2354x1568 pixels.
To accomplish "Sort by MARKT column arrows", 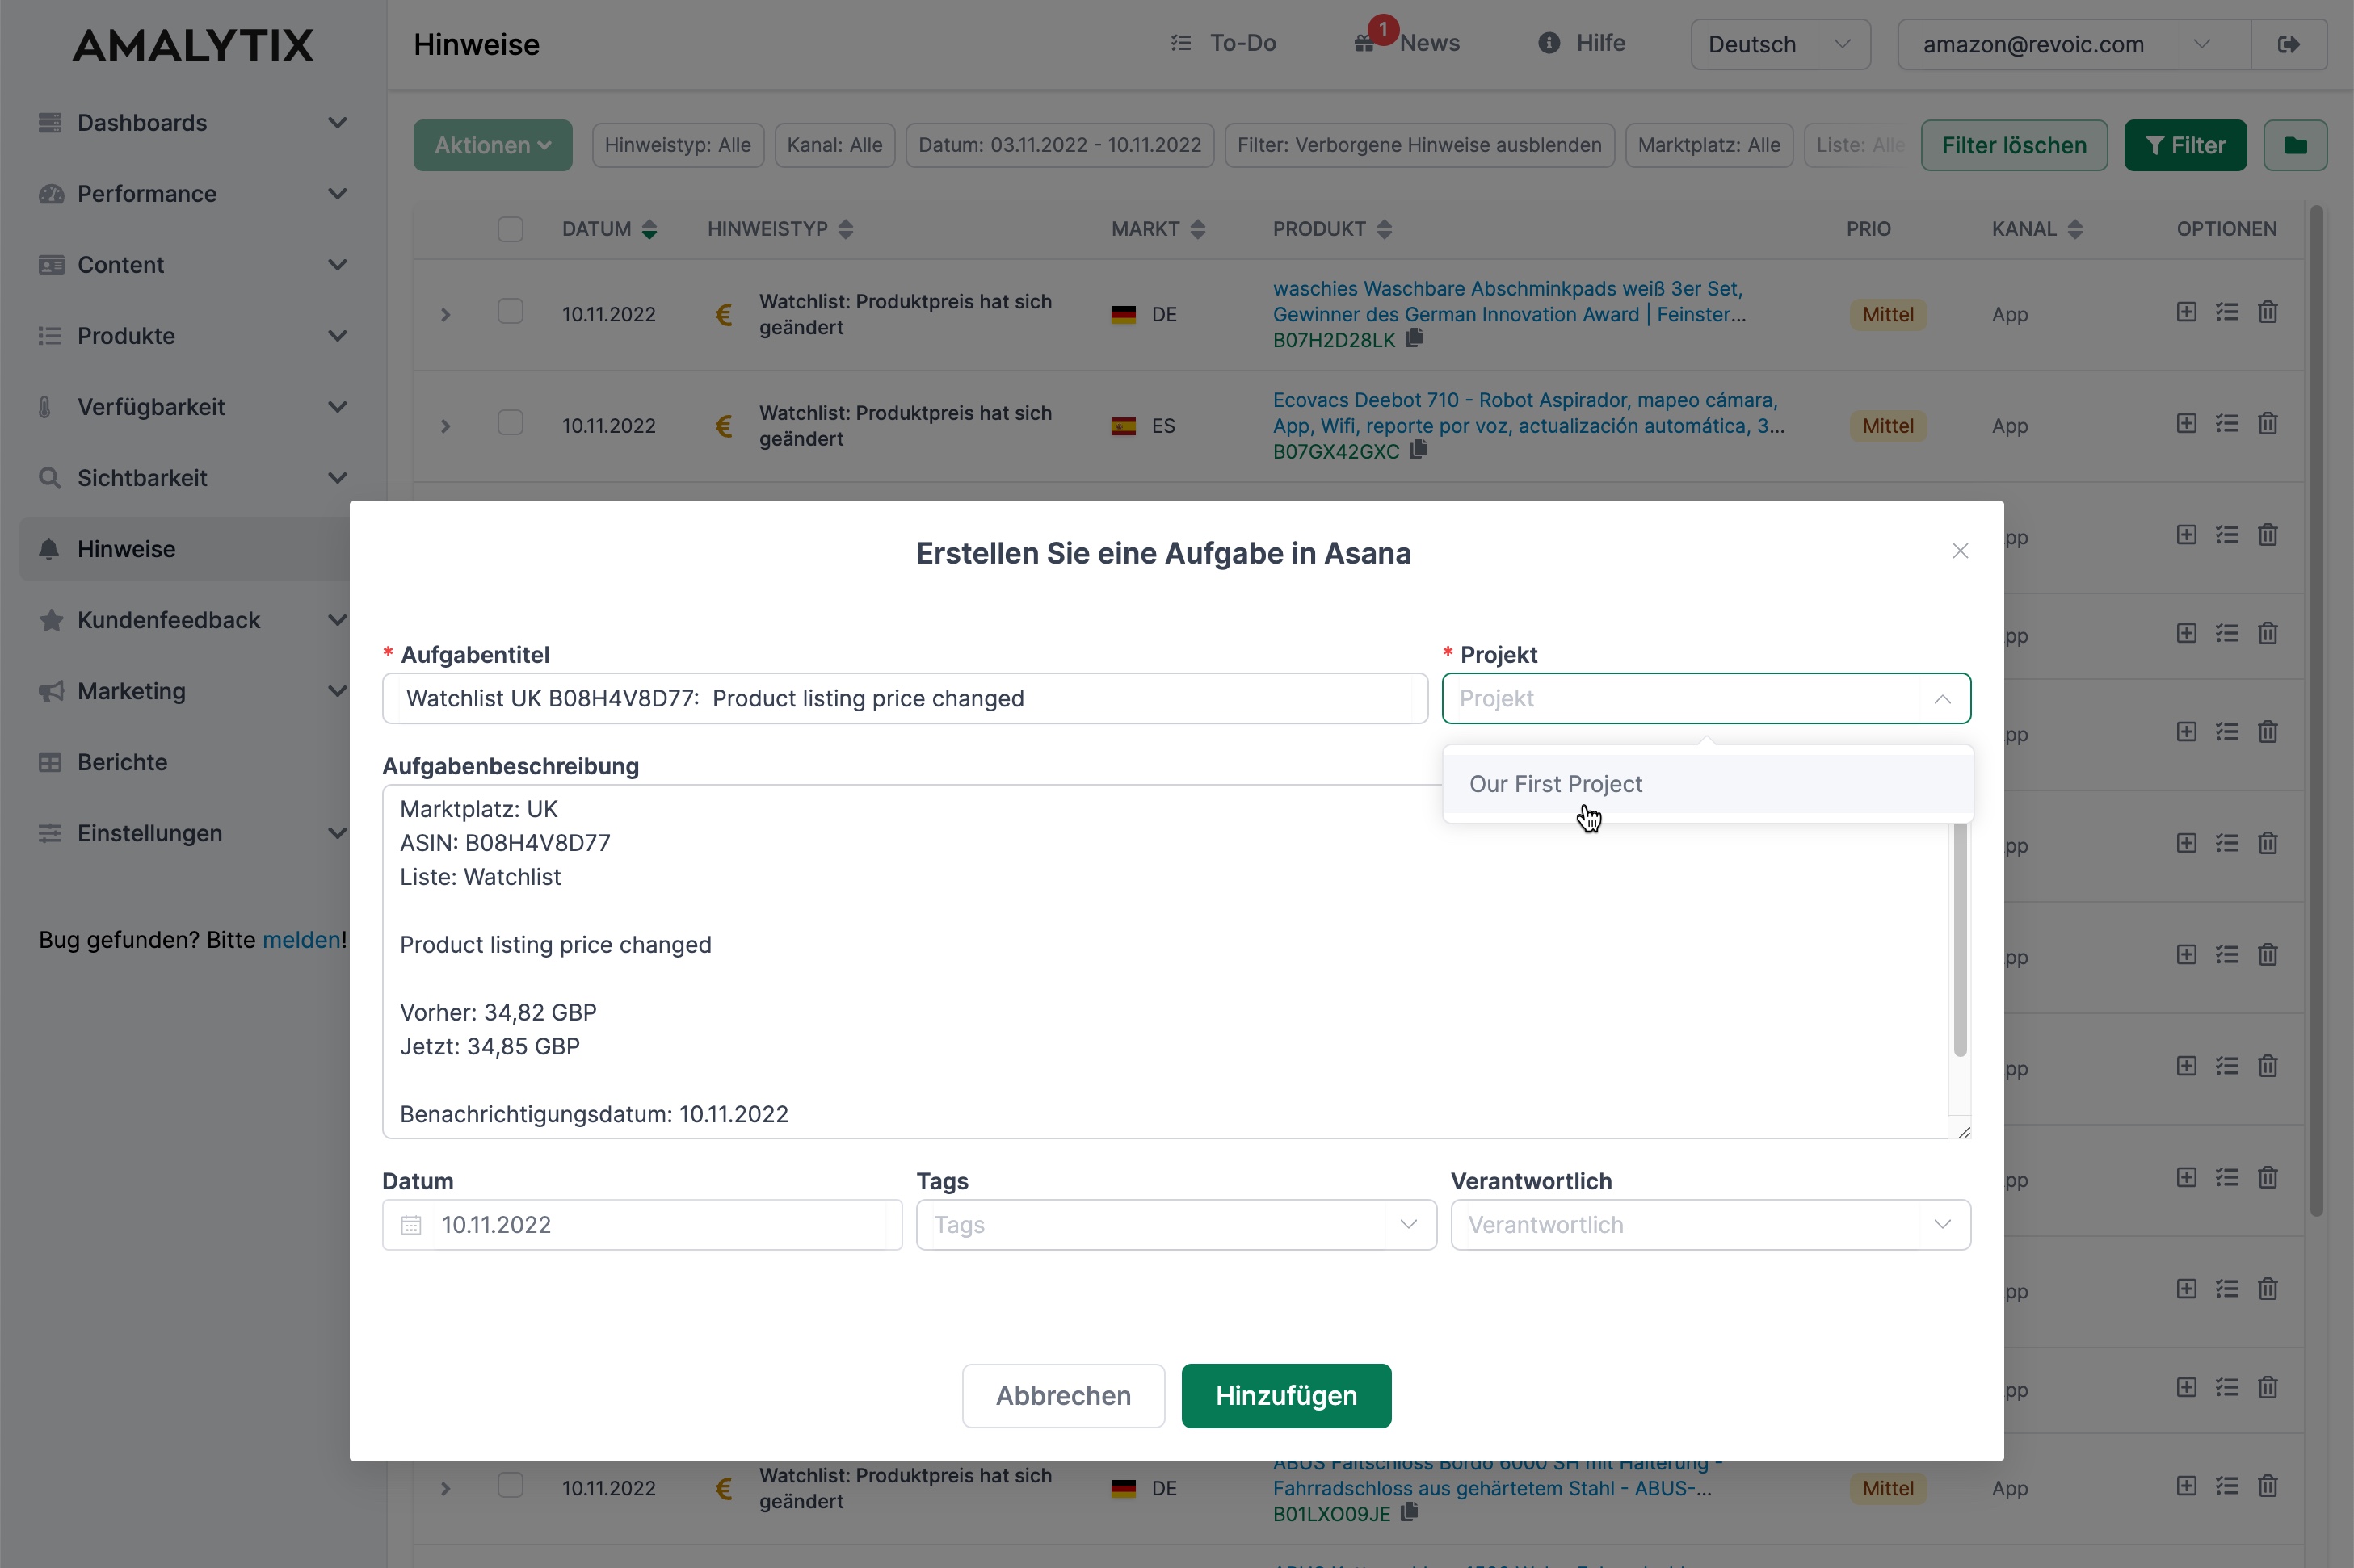I will pyautogui.click(x=1197, y=229).
